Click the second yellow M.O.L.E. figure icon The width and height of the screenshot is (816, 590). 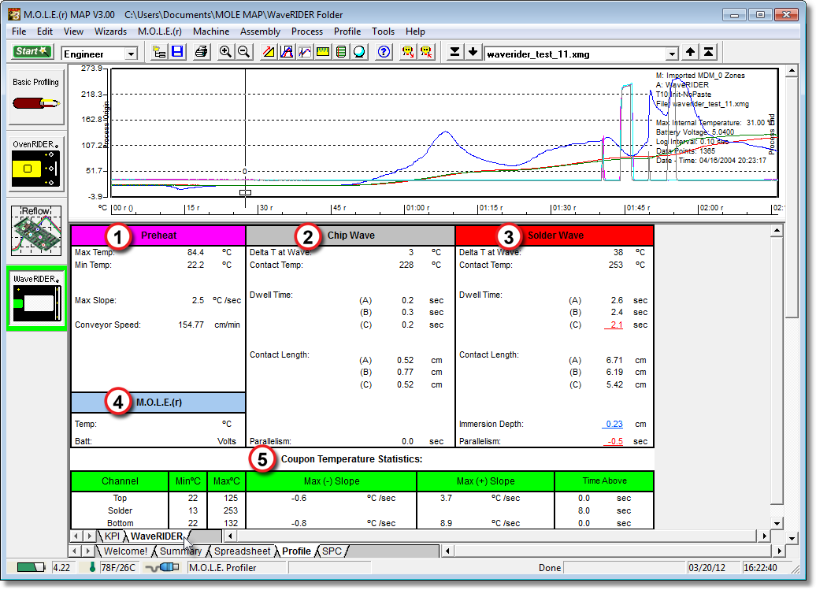(x=426, y=52)
